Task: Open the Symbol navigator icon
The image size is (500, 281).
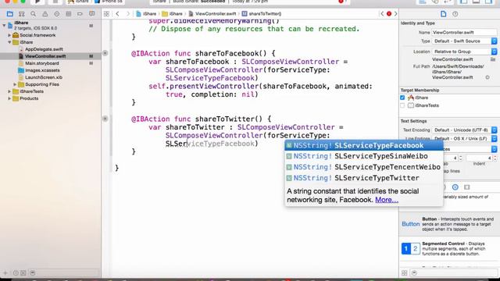Action: click(x=22, y=14)
